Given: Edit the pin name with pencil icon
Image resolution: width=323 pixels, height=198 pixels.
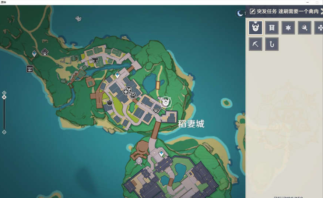Looking at the screenshot, I should coord(252,11).
